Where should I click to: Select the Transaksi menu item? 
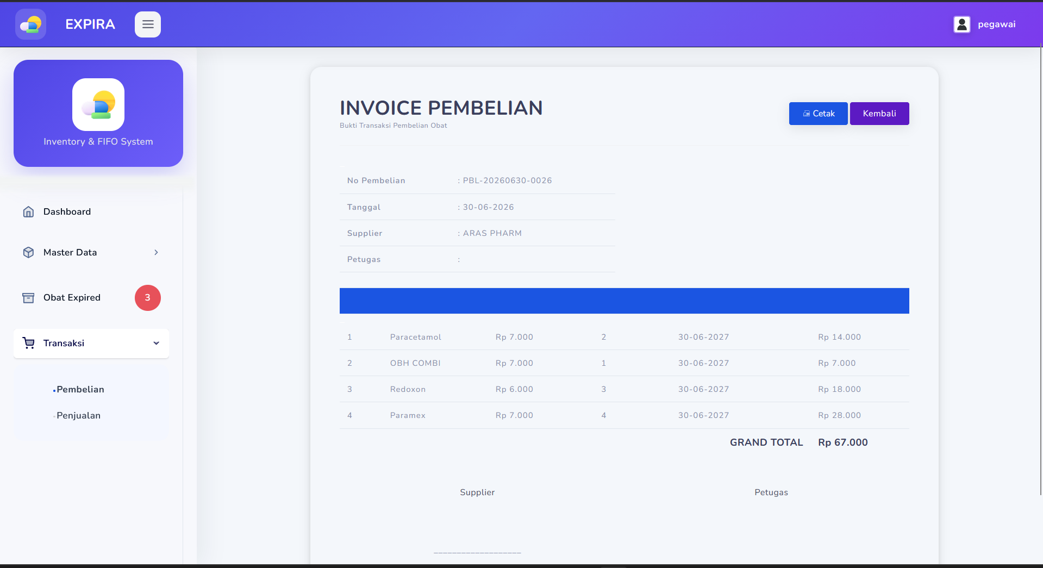click(x=91, y=343)
